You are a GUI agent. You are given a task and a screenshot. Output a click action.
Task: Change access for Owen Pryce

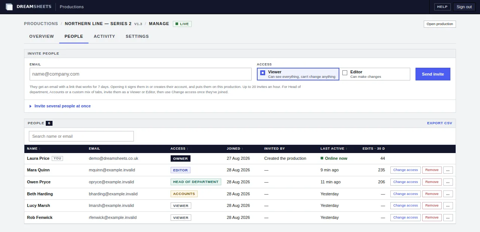405,182
